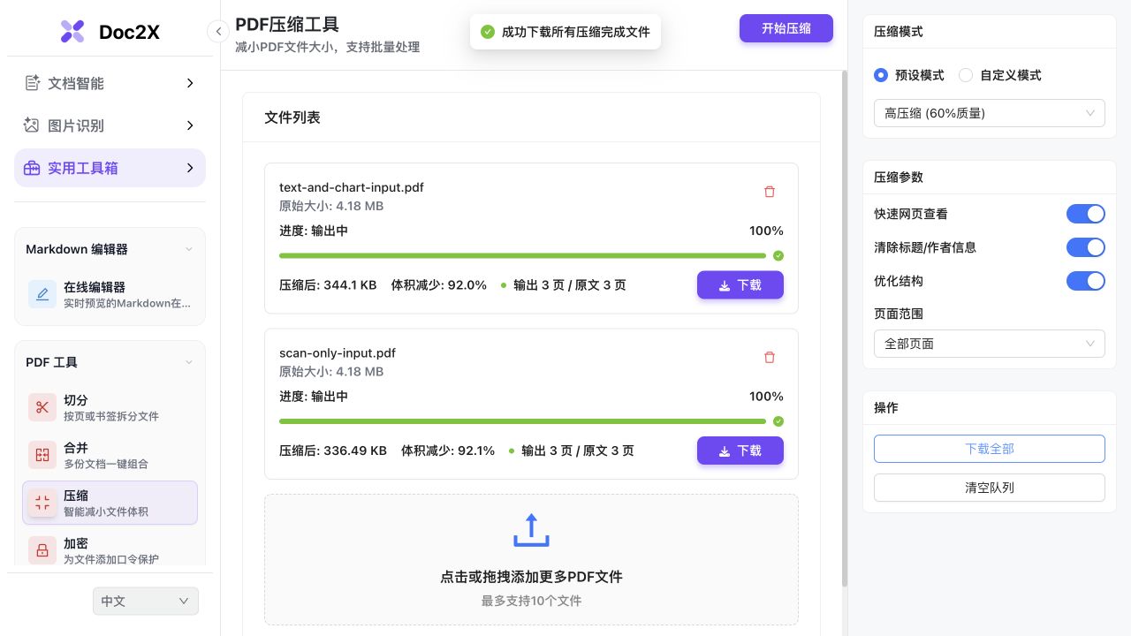The image size is (1131, 636).
Task: Open 高压缩 (60%质量) dropdown
Action: click(990, 113)
